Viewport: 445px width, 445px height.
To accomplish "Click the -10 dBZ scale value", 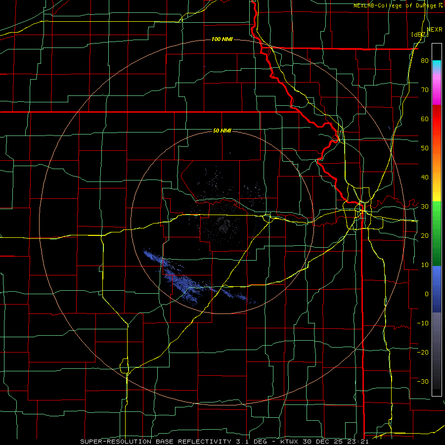I will click(423, 323).
